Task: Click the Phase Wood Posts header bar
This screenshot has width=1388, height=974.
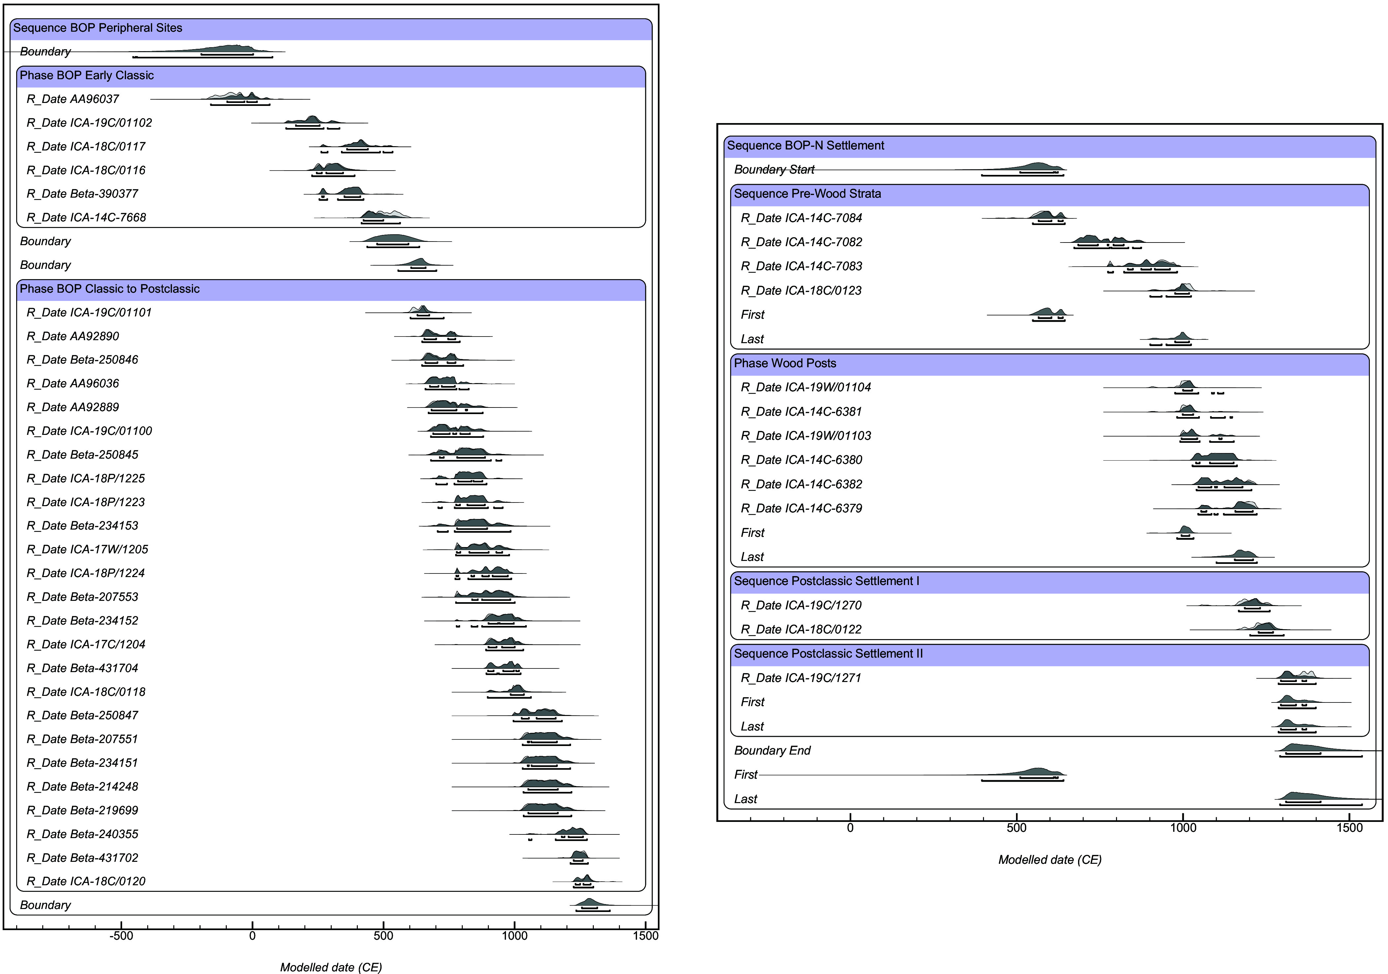Action: [x=1049, y=364]
